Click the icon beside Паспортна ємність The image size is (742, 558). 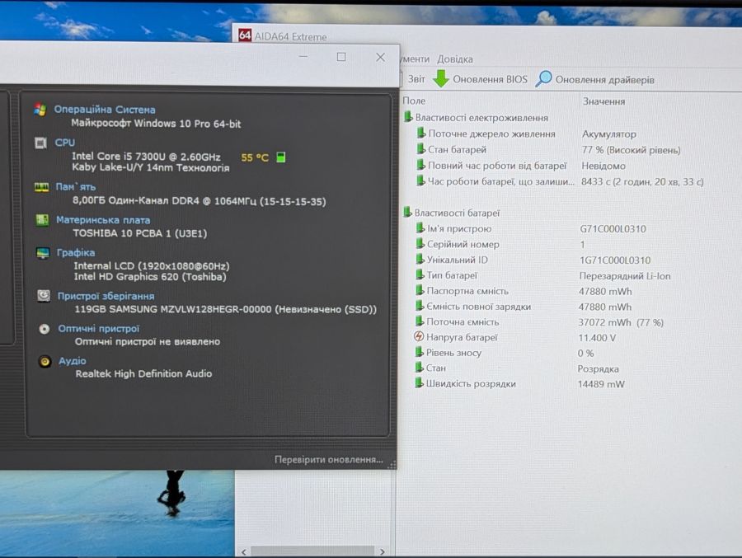tap(420, 290)
